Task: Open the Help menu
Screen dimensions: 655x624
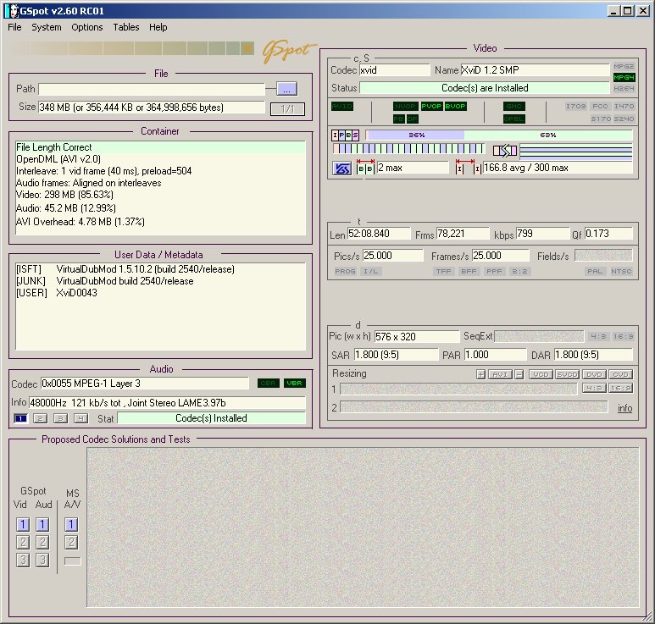Action: point(158,27)
